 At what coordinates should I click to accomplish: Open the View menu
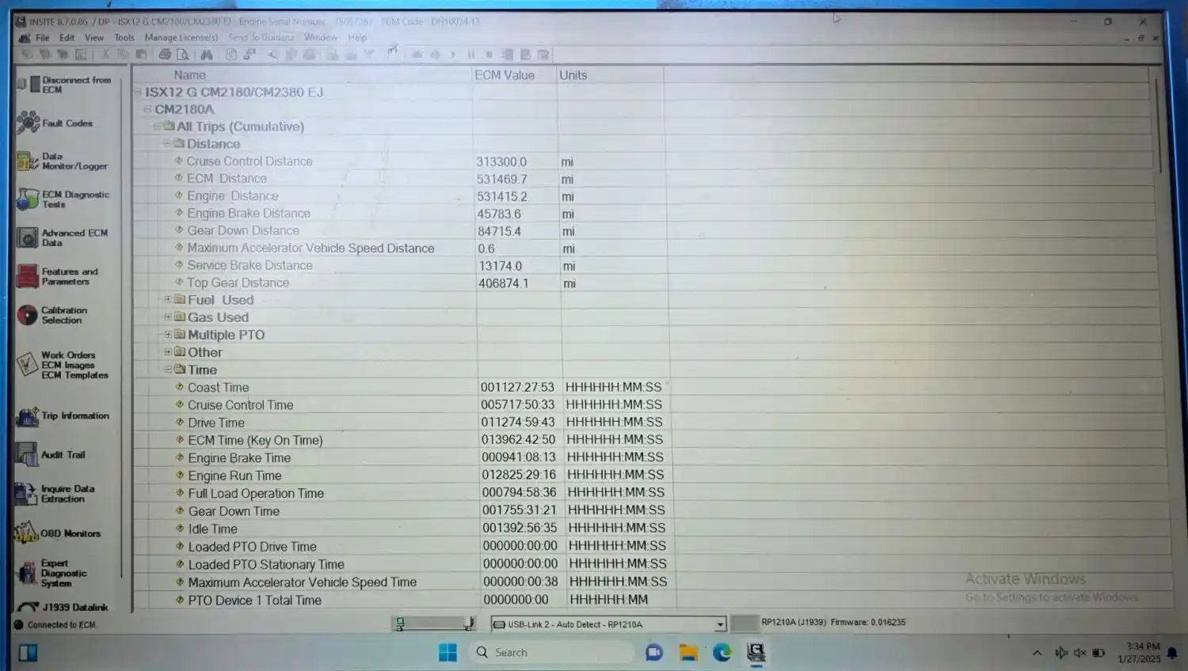tap(94, 37)
